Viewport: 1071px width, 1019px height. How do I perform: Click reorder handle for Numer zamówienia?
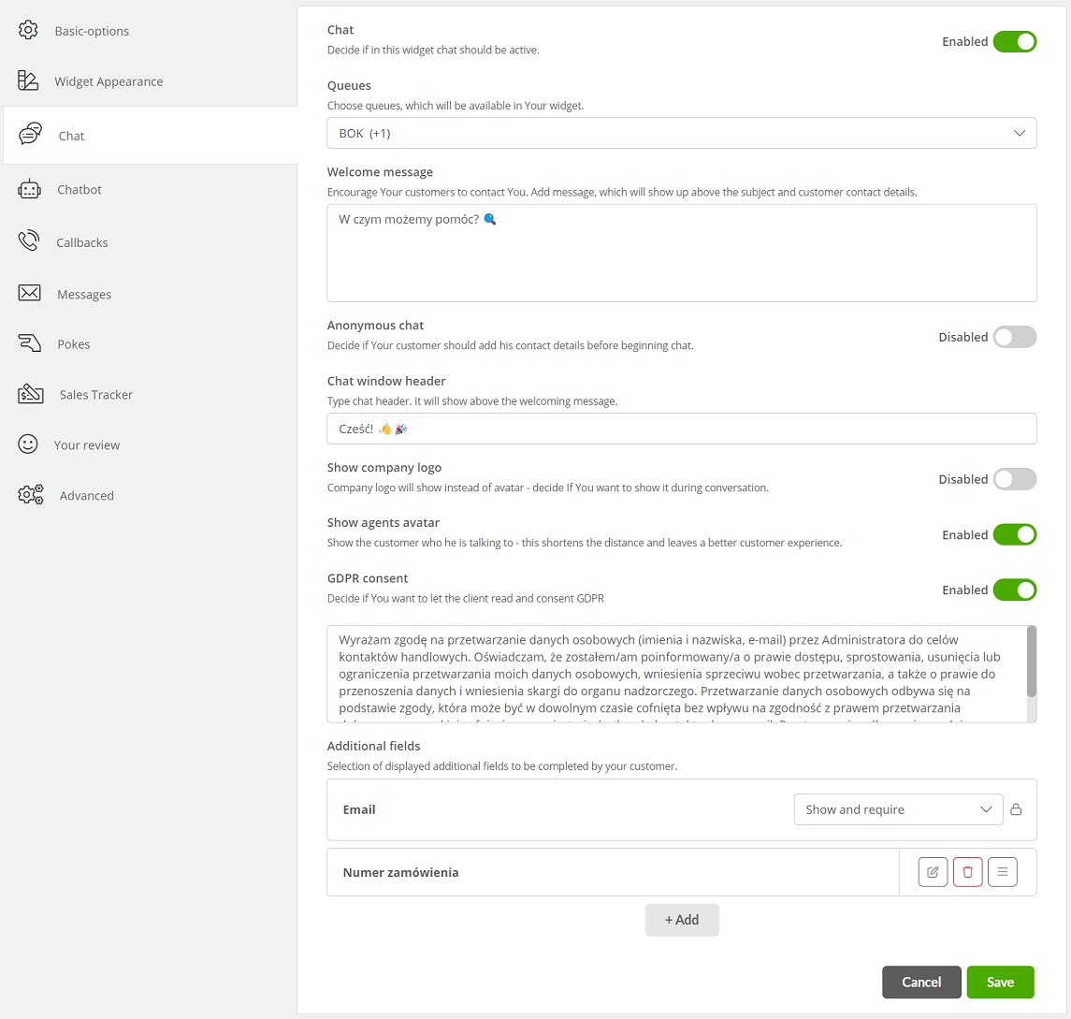1003,872
